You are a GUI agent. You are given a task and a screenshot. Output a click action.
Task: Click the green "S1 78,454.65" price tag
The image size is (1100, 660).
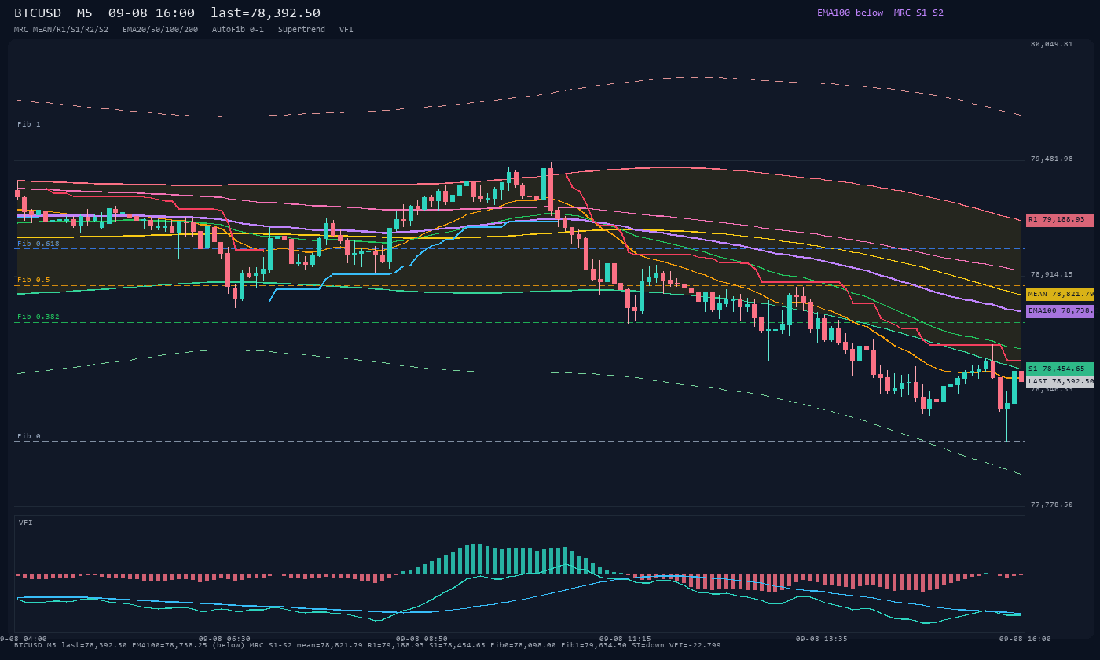coord(1060,368)
